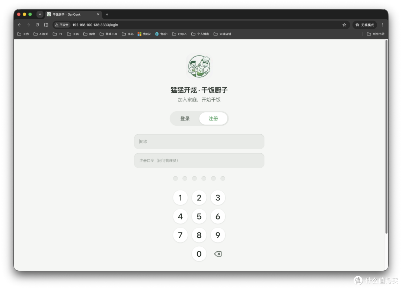Select the 干饭厨子 · GanCook browser tab
This screenshot has width=402, height=289.
click(x=74, y=15)
